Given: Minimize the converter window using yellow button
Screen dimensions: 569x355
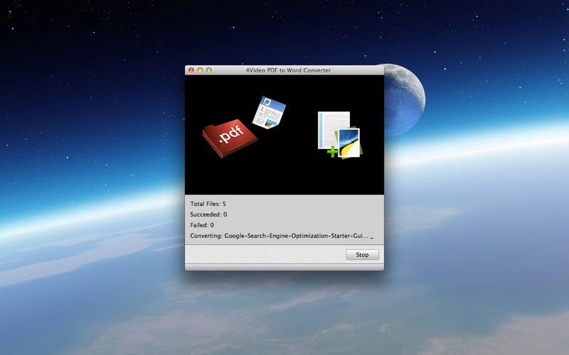Looking at the screenshot, I should click(200, 70).
